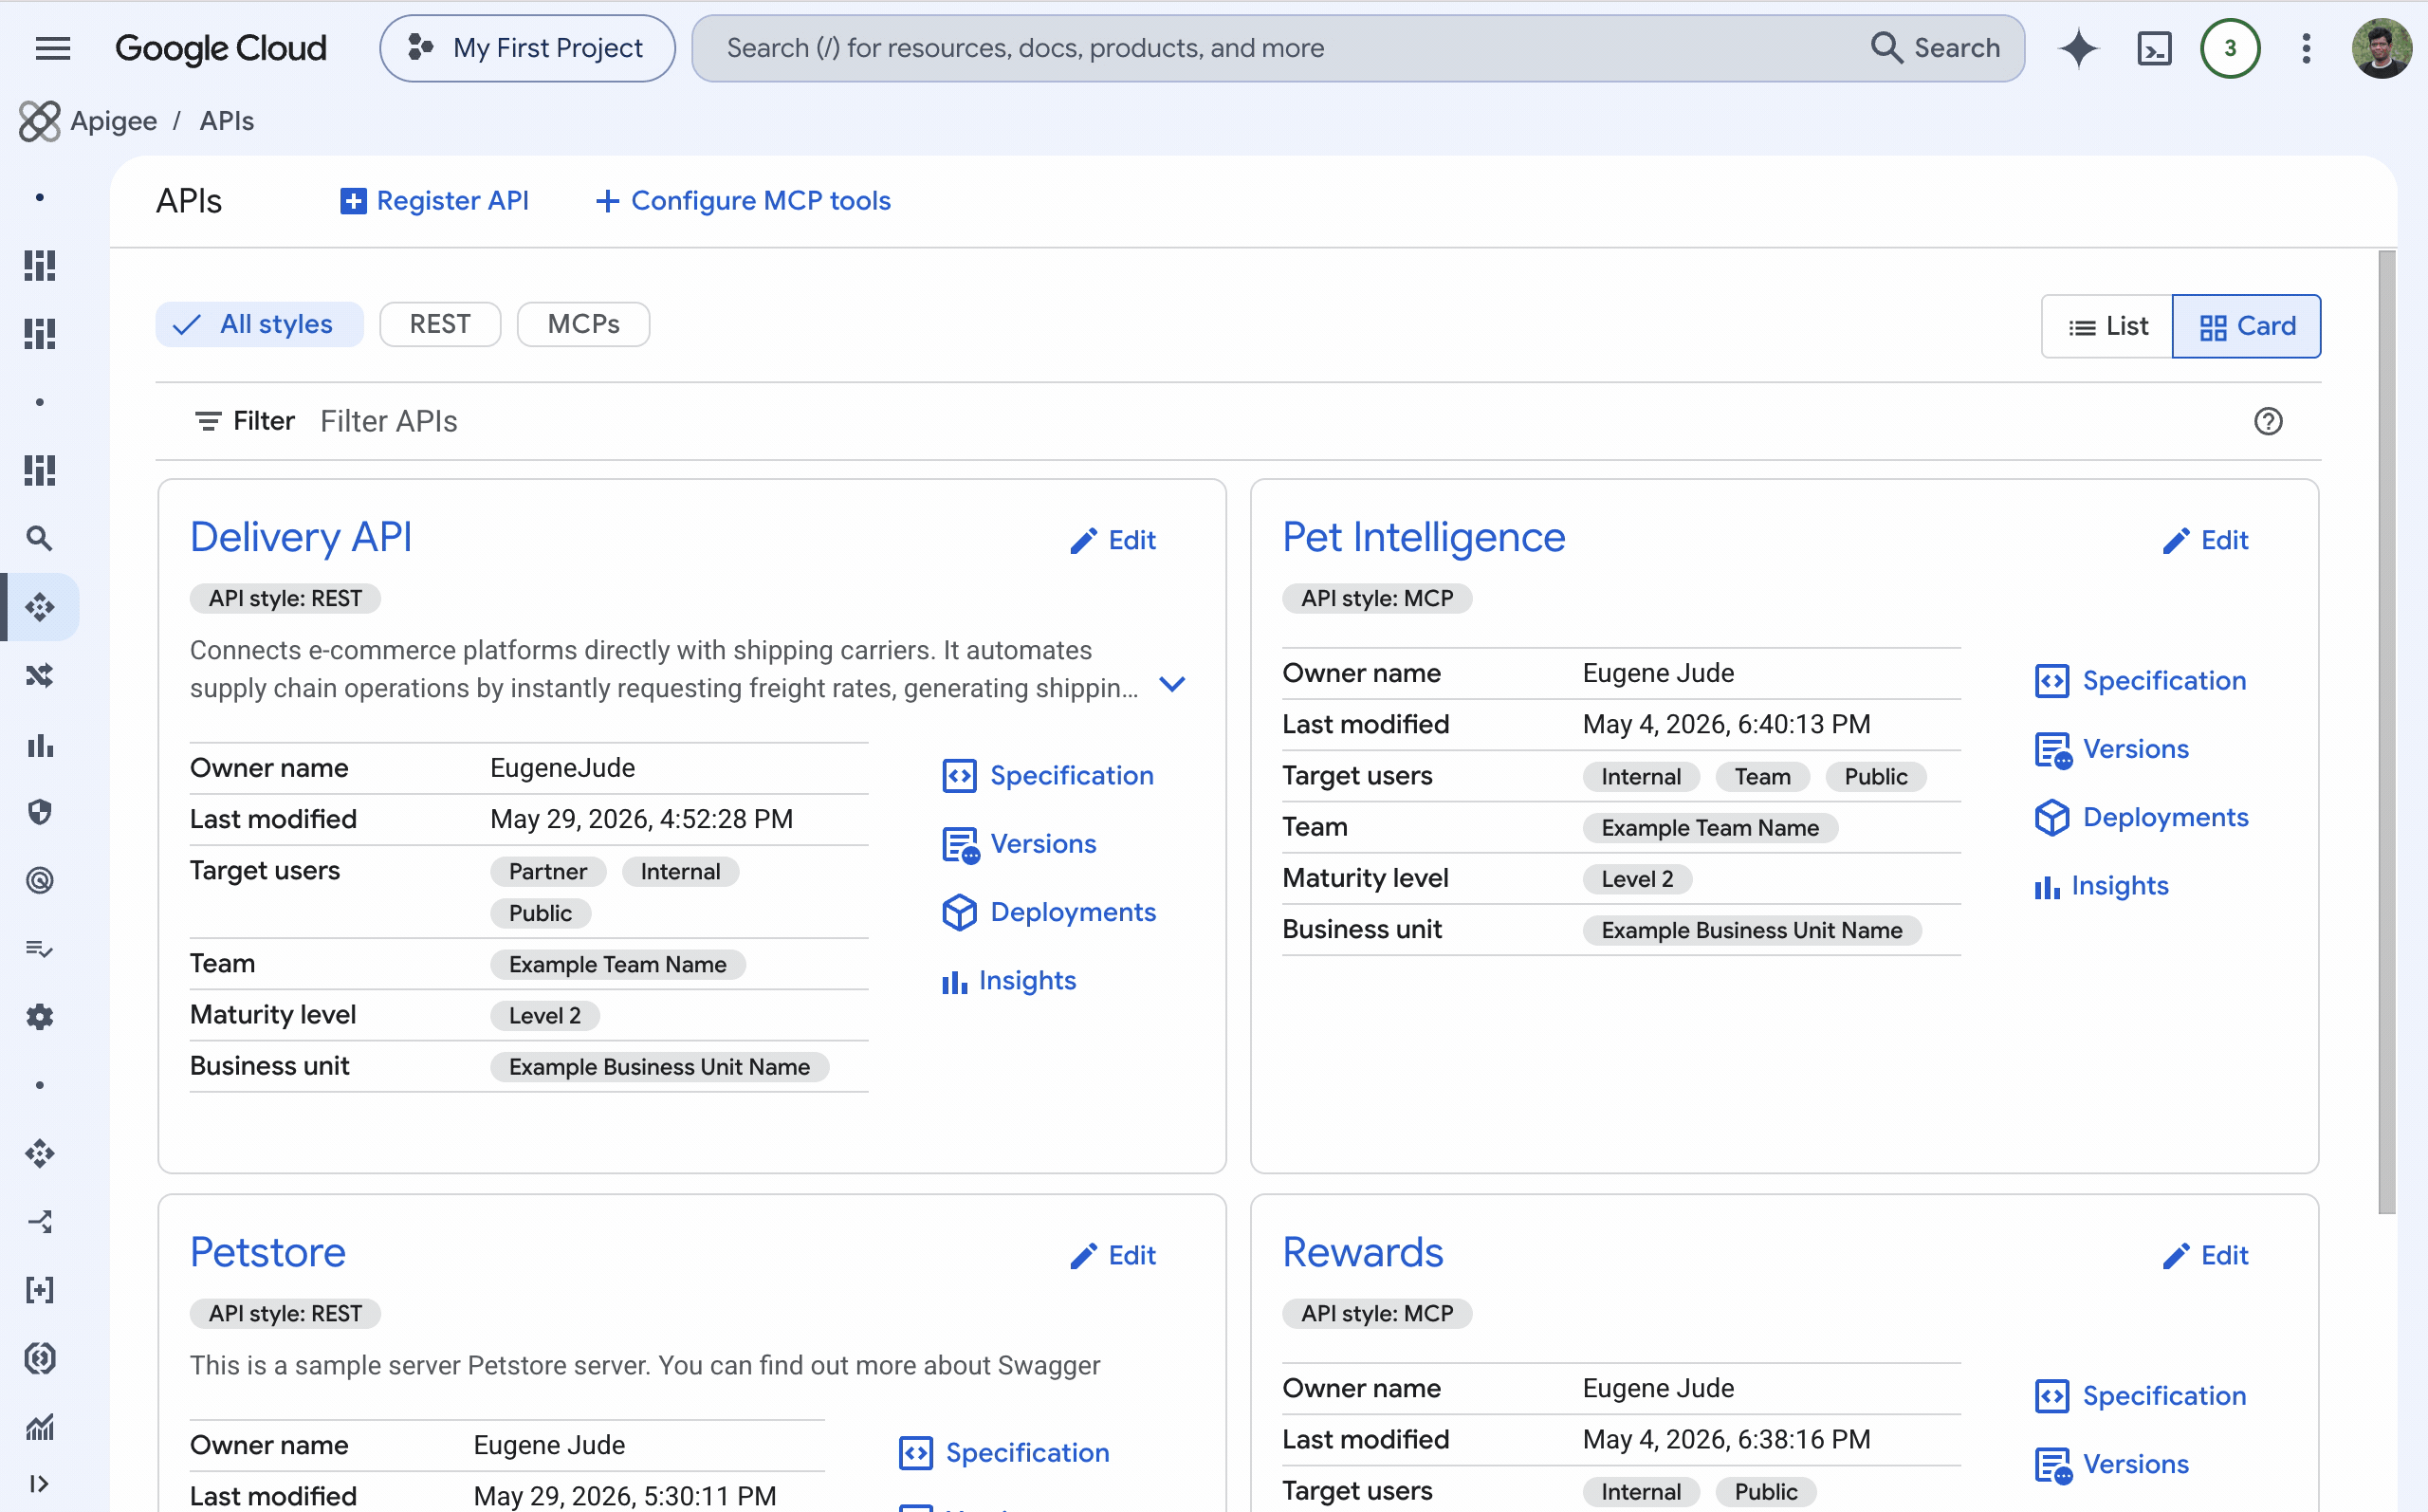Screen dimensions: 2428x1512
Task: Open the Rewards title link
Action: point(1363,1253)
